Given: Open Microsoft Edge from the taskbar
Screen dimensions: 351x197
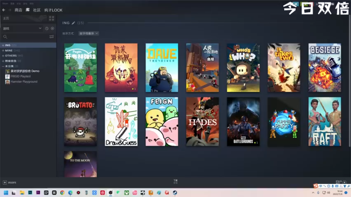Looking at the screenshot, I should pos(70,193).
